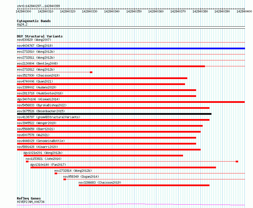The height and width of the screenshot is (208, 253).
Task: Click the chr6:142840297..142840399 region label
Action: pos(38,6)
